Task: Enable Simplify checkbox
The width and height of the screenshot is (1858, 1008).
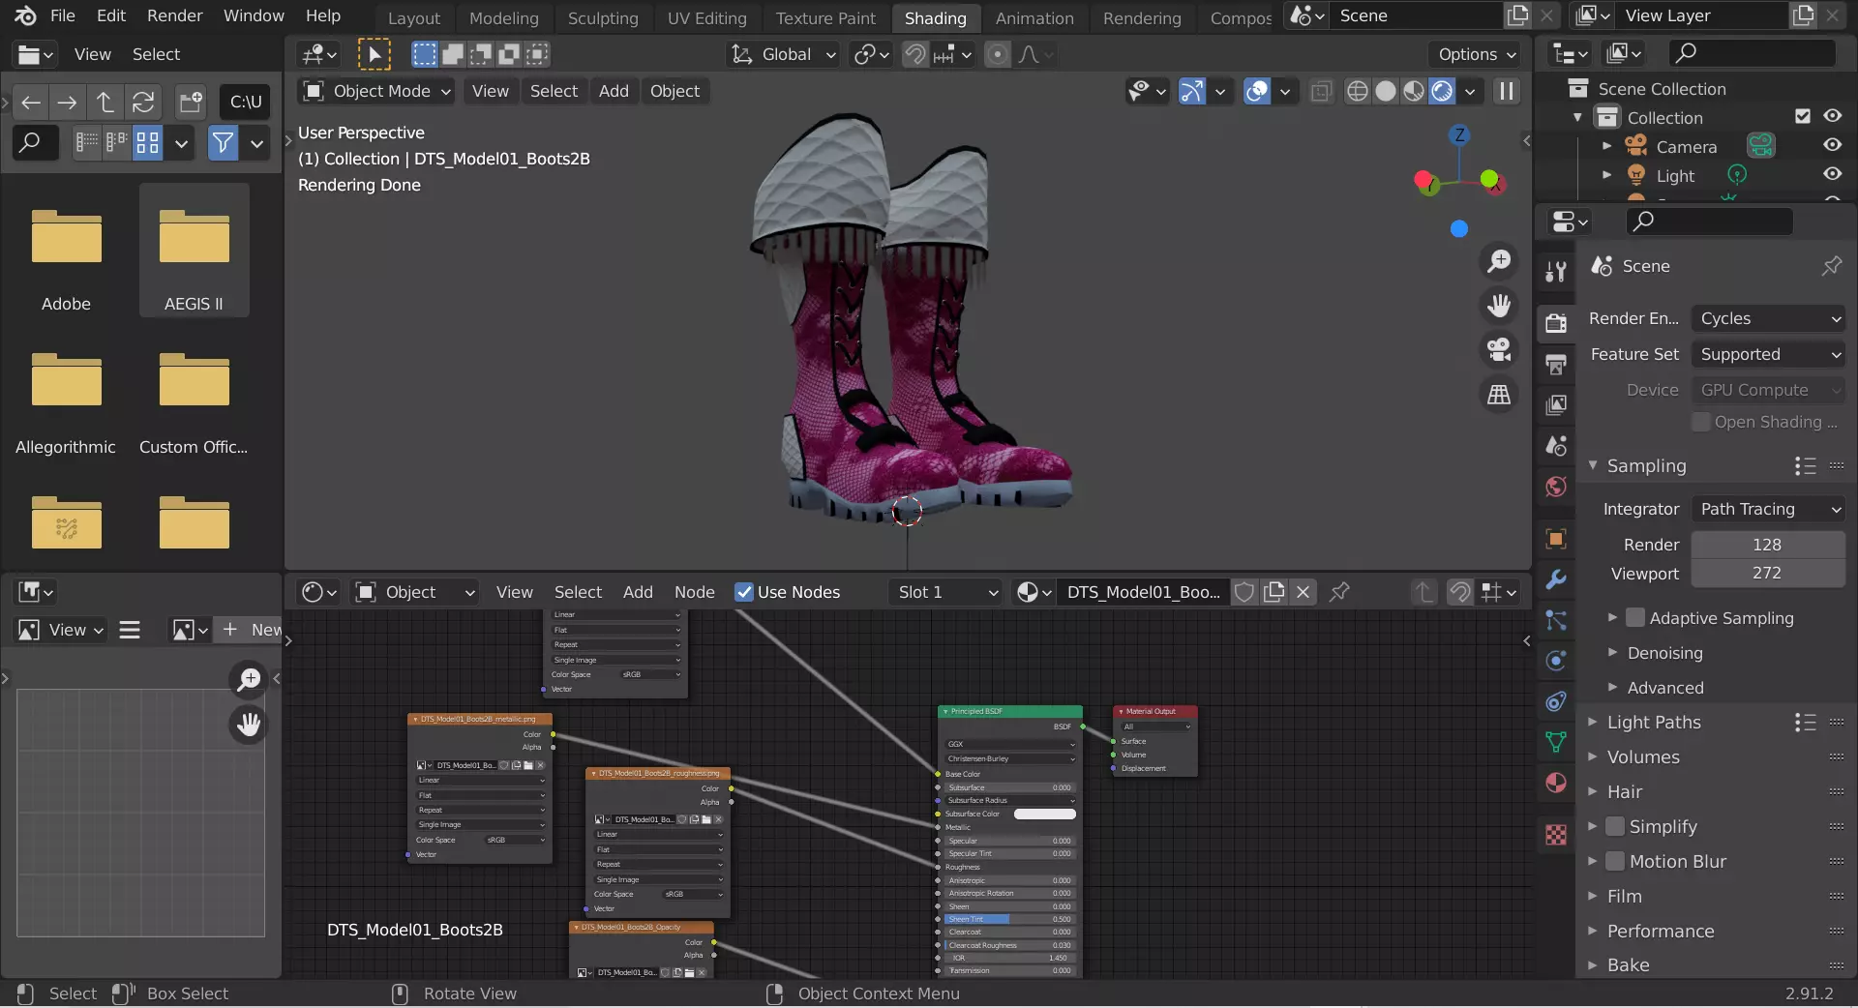Action: (1615, 826)
